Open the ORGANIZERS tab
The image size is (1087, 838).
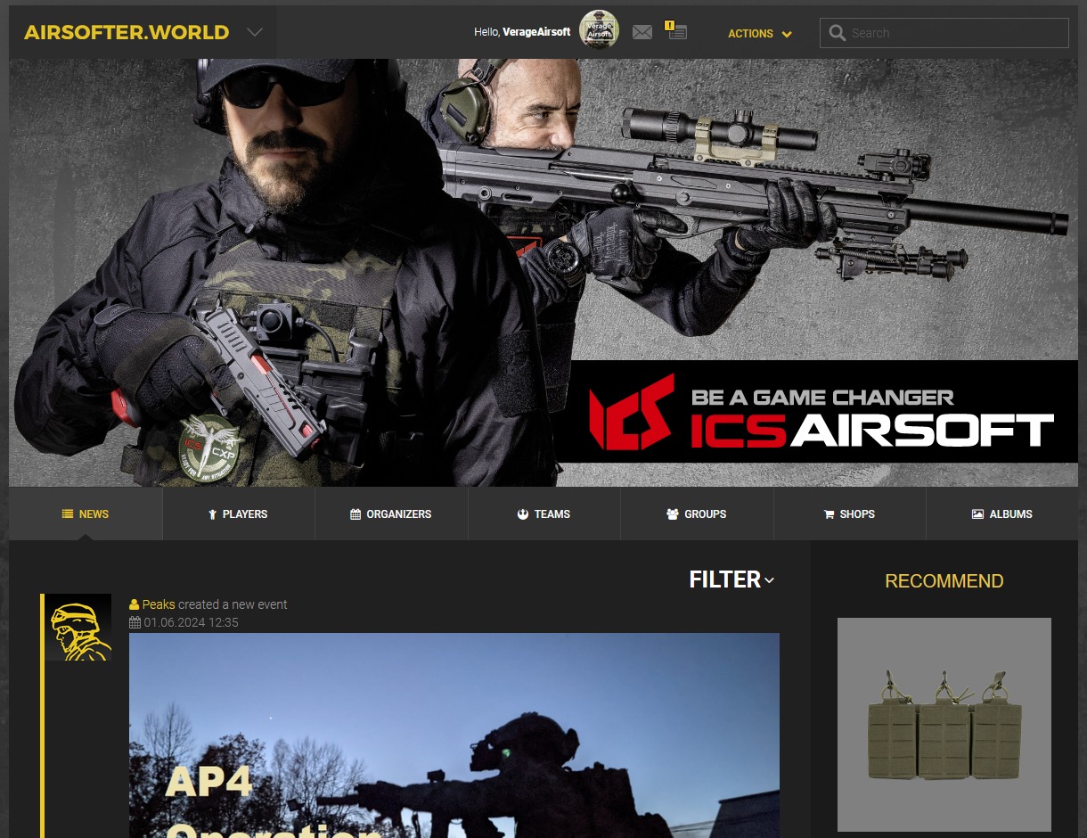(391, 514)
